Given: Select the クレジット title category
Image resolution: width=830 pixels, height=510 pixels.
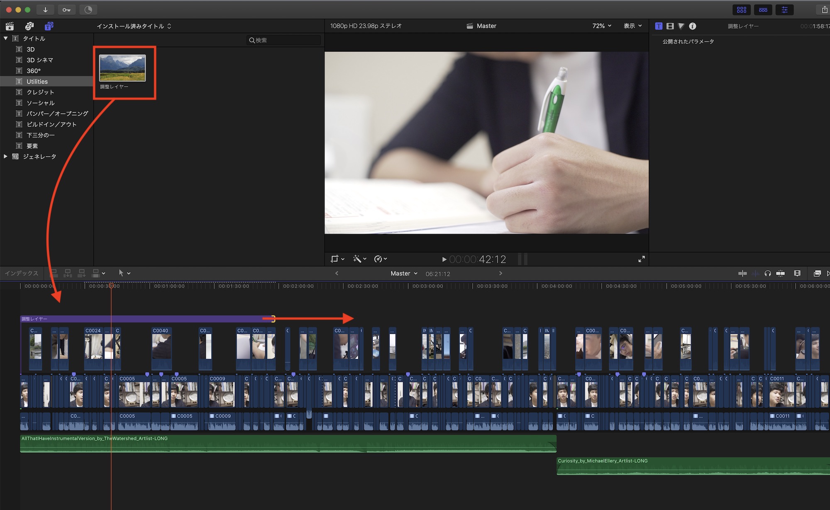Looking at the screenshot, I should (40, 92).
